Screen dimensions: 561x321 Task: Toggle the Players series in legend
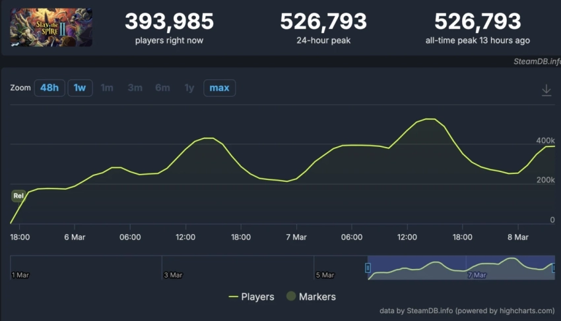pyautogui.click(x=251, y=297)
